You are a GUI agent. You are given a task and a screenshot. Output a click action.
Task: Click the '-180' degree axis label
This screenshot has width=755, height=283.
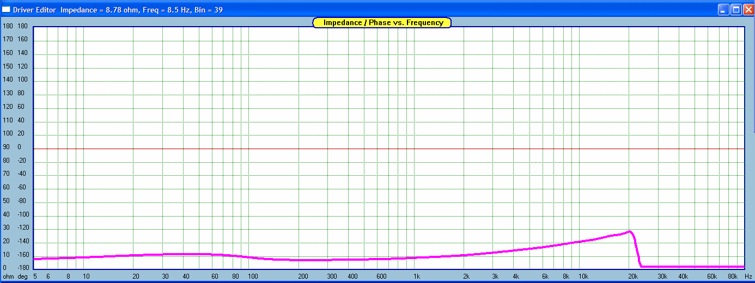click(23, 267)
